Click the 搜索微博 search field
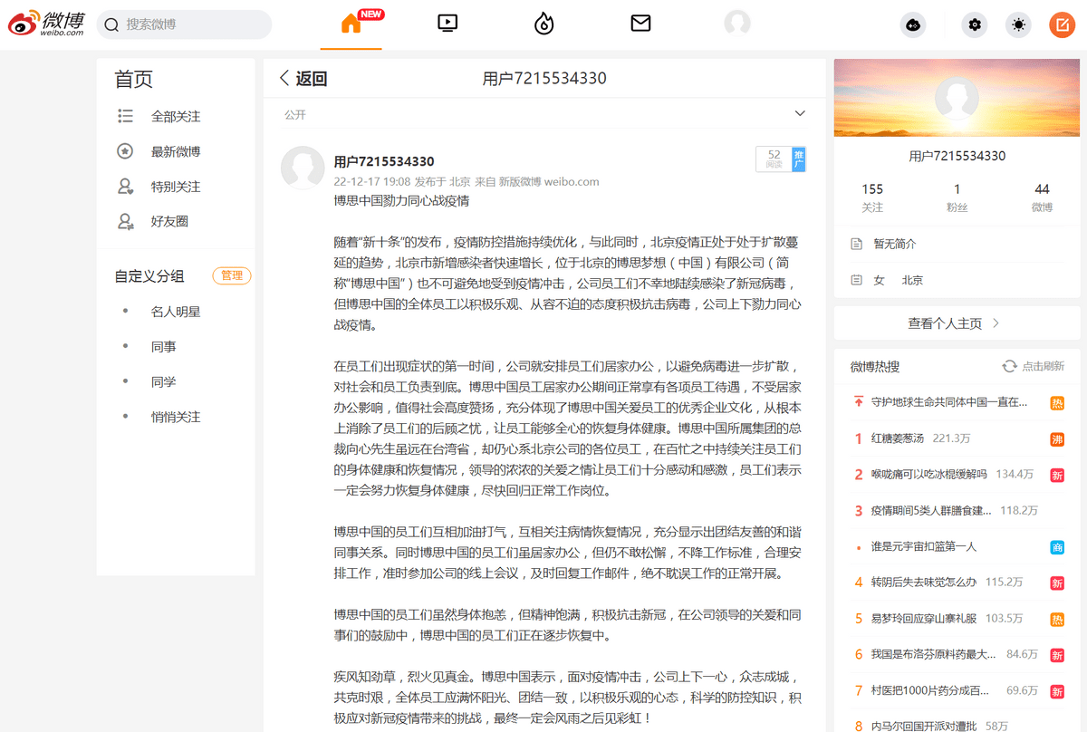 185,24
